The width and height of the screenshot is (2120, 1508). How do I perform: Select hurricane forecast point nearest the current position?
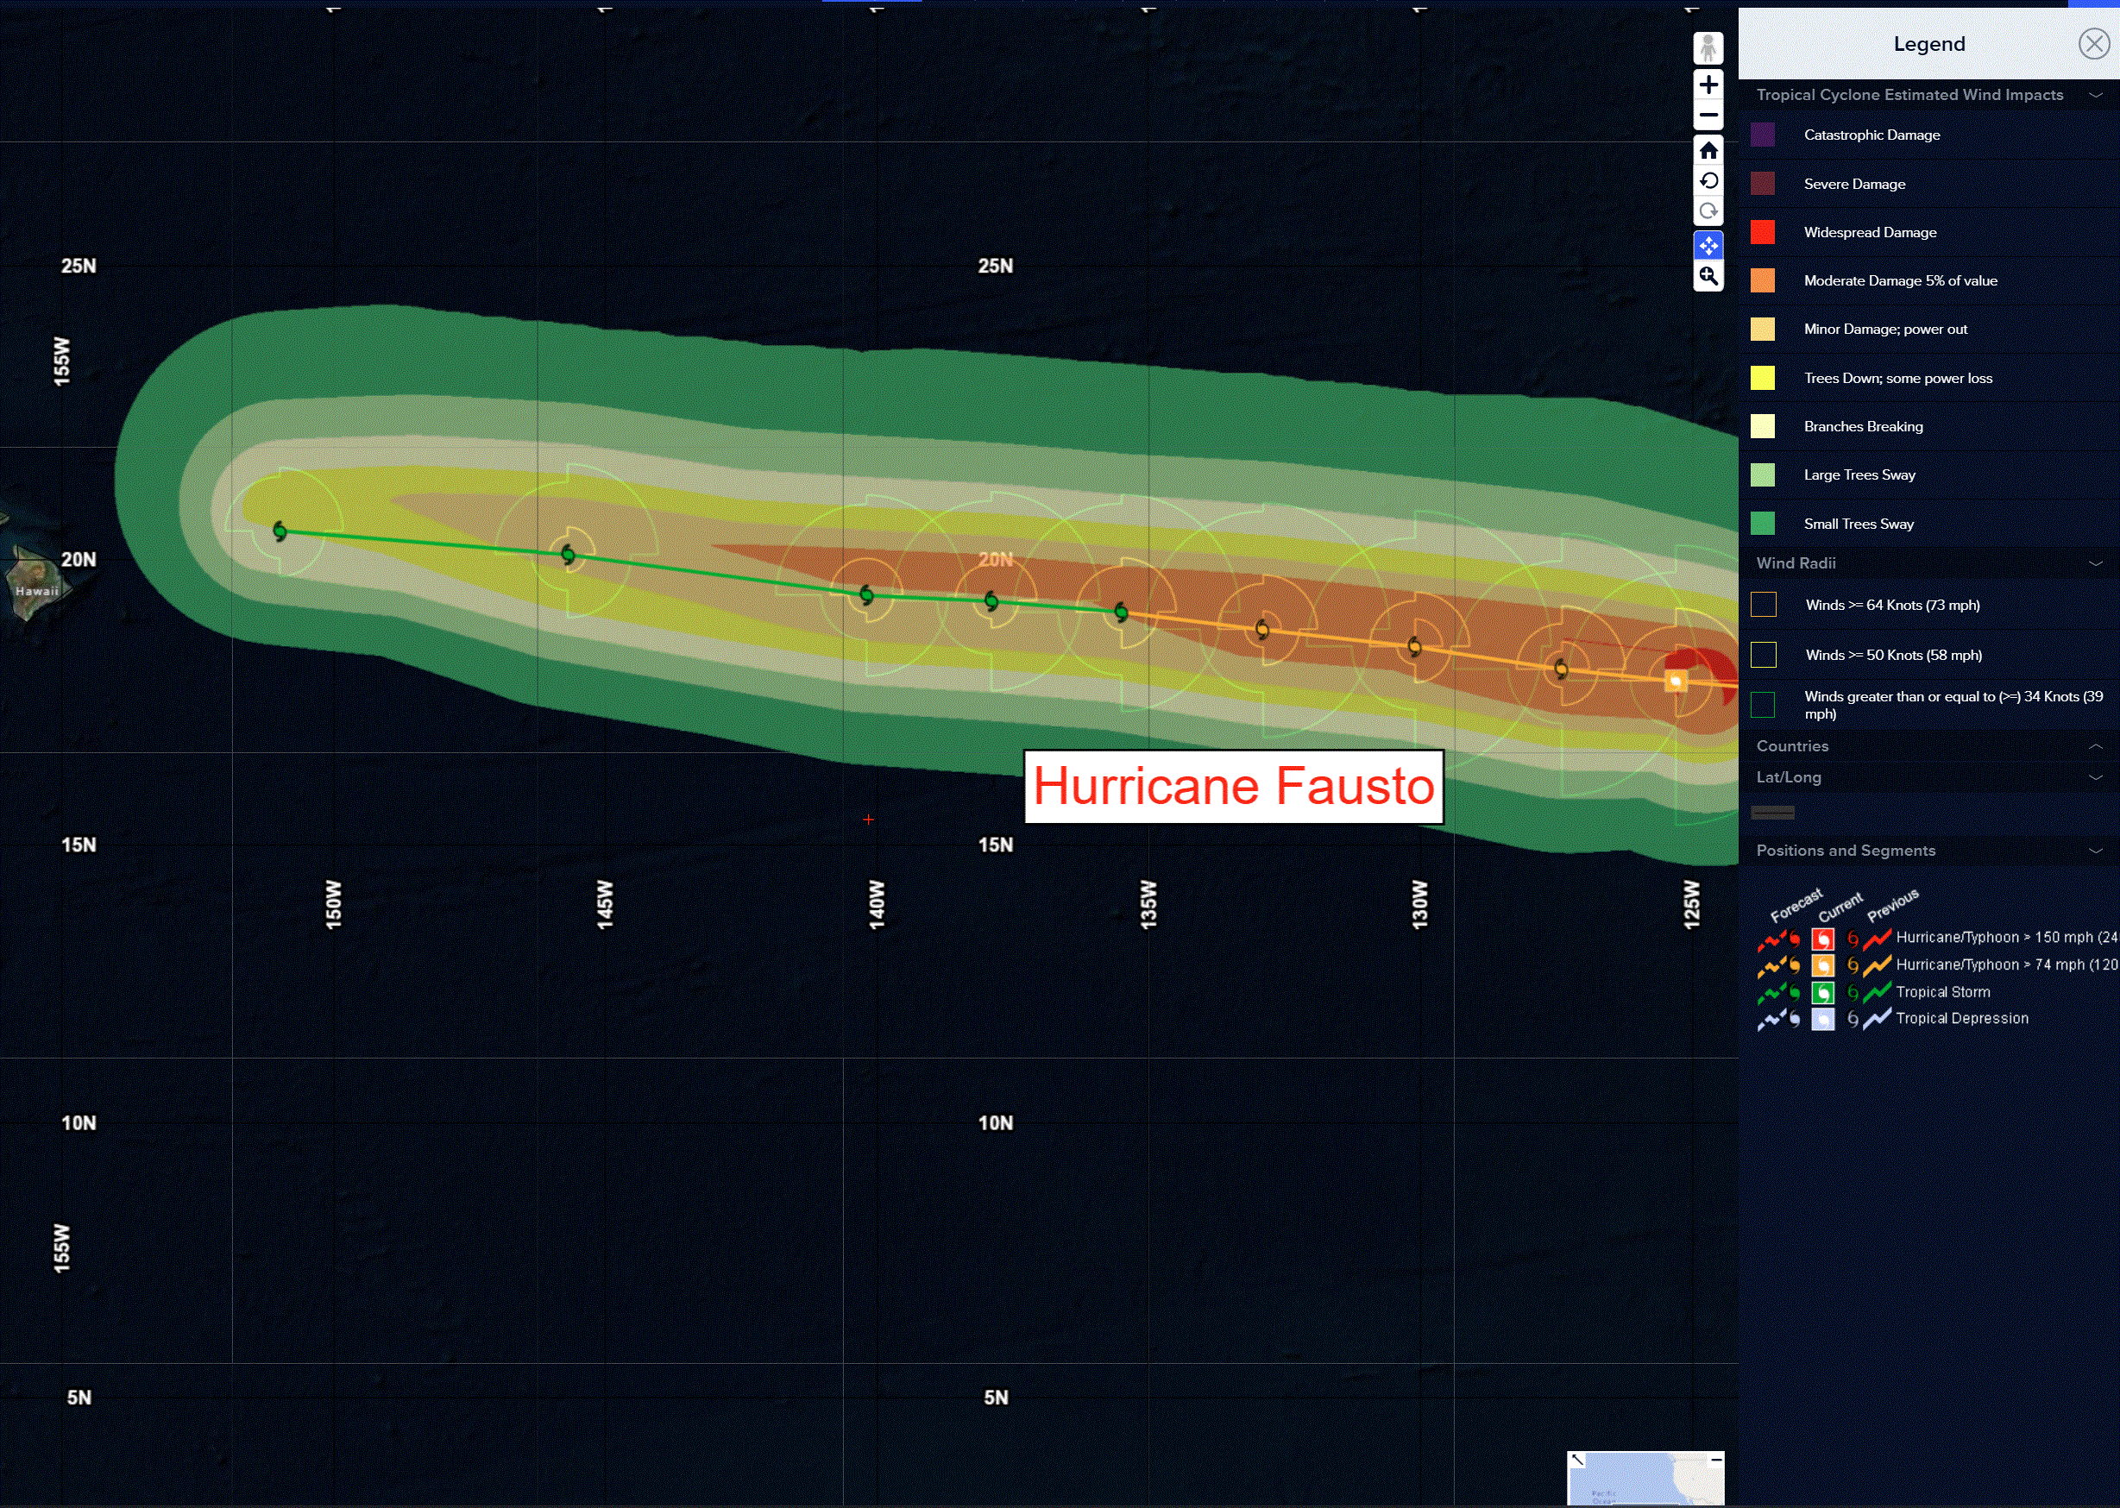pyautogui.click(x=1561, y=669)
